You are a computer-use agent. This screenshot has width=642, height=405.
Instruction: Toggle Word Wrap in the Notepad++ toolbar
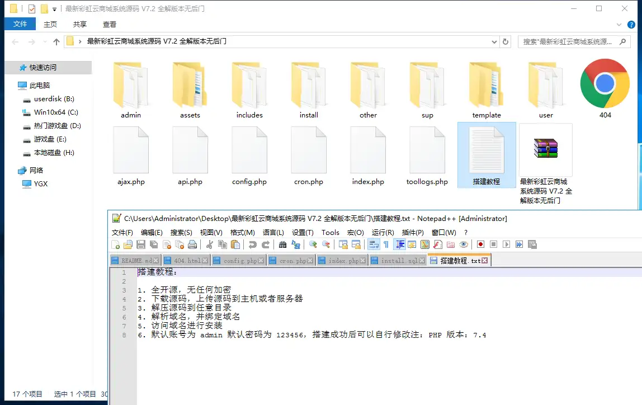(372, 244)
